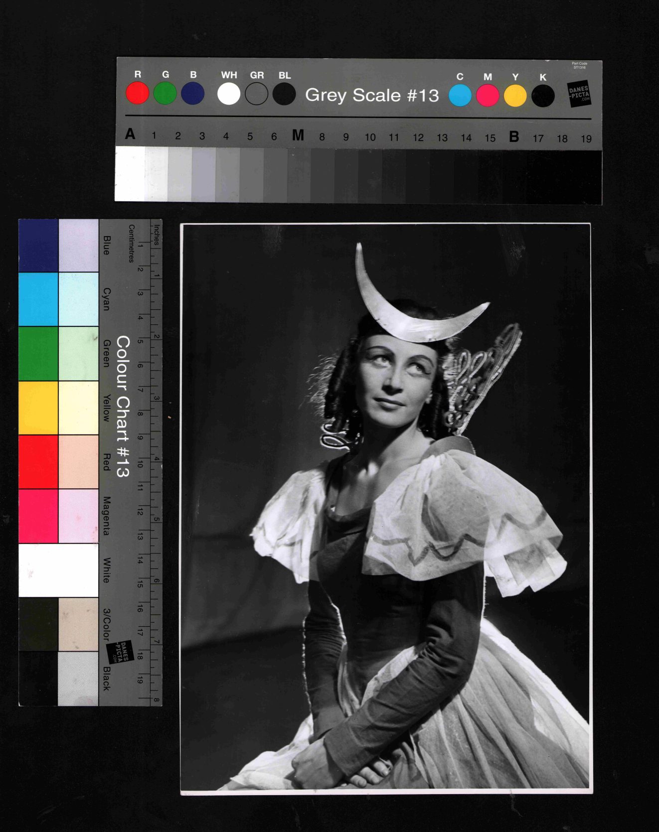Click the 'Colour Chart #13' vertical title
Viewport: 659px width, 832px height.
(x=123, y=406)
